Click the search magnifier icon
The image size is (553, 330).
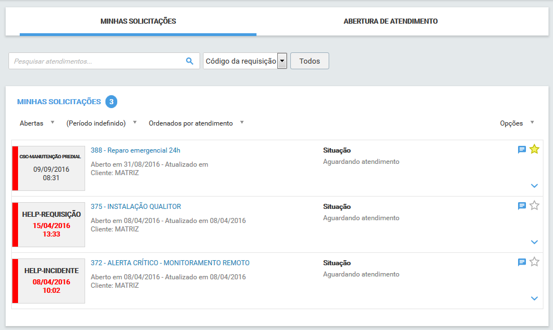(x=189, y=60)
